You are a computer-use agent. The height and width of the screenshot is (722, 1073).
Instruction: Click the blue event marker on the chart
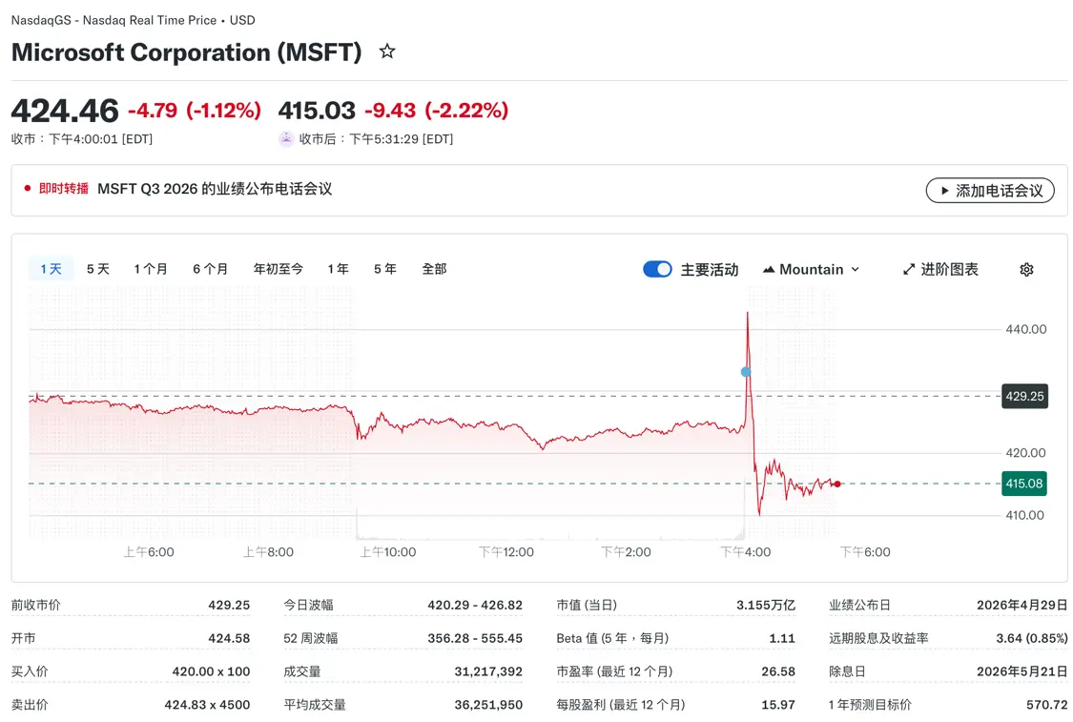tap(746, 372)
